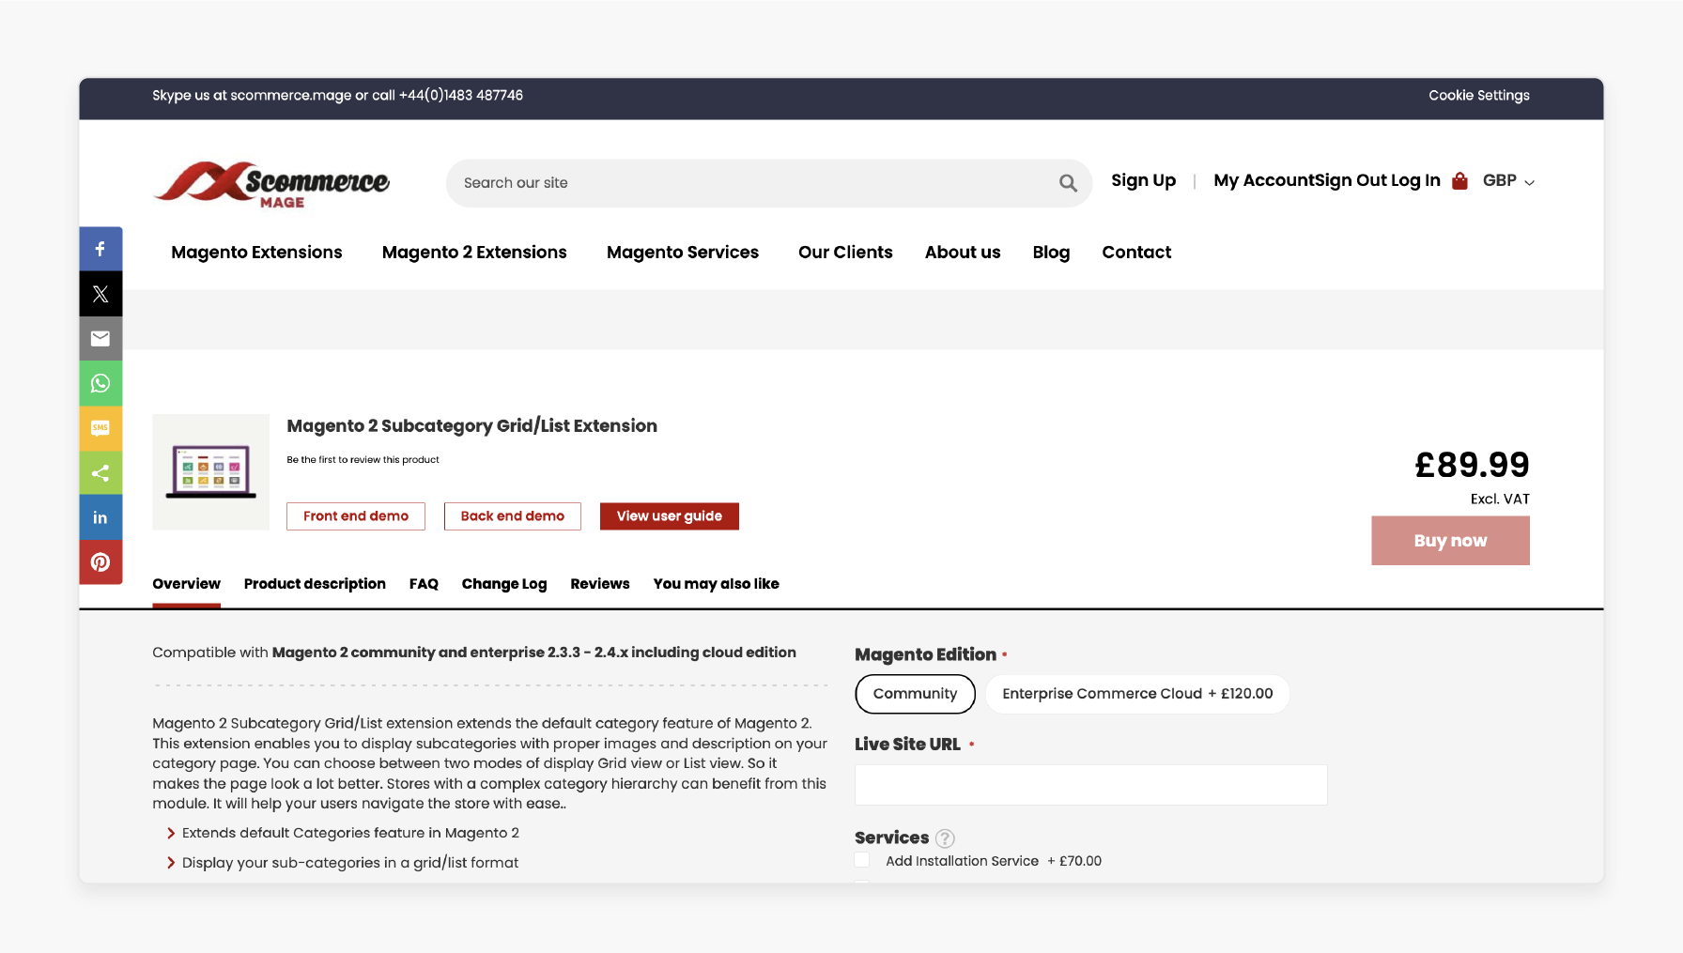This screenshot has height=953, width=1683.
Task: Click the Excl. VAT label
Action: (1500, 500)
